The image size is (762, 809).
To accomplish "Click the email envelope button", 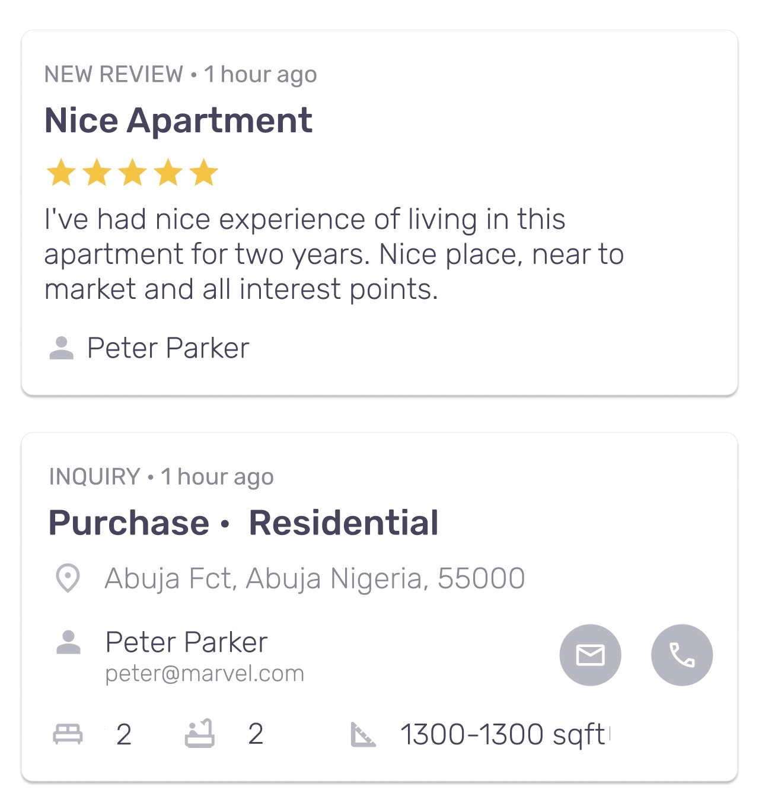I will [x=590, y=655].
